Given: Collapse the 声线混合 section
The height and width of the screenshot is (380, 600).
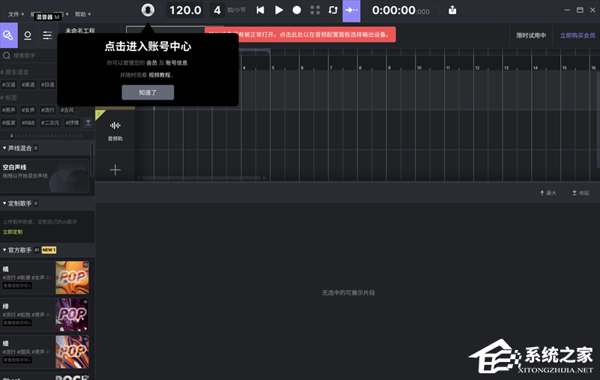Looking at the screenshot, I should (x=4, y=148).
